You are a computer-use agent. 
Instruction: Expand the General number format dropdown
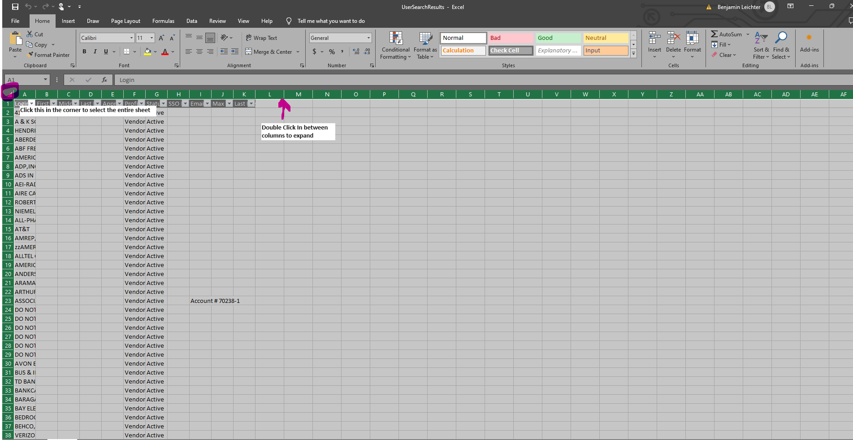[x=368, y=38]
